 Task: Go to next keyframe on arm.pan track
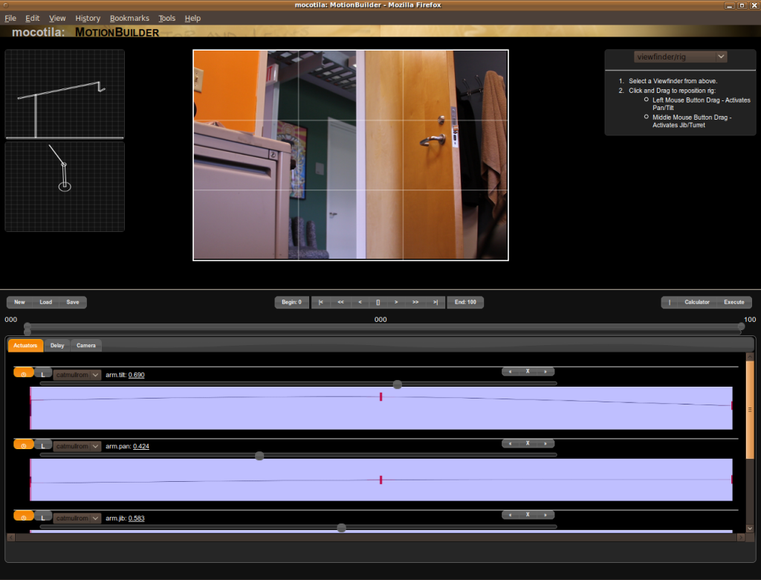pos(545,443)
